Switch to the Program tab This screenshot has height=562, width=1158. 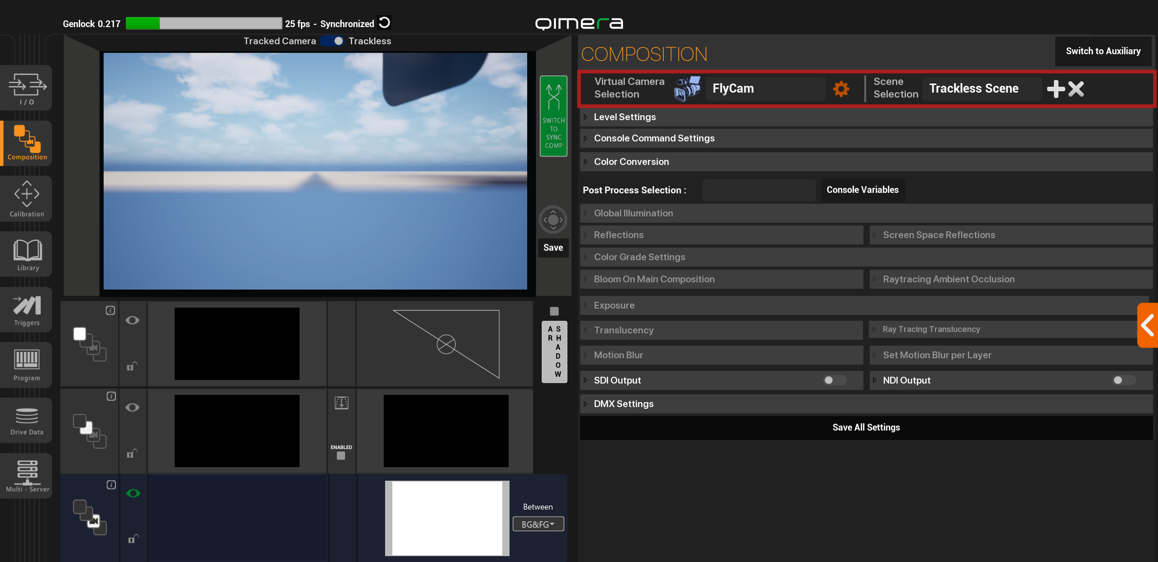coord(27,365)
